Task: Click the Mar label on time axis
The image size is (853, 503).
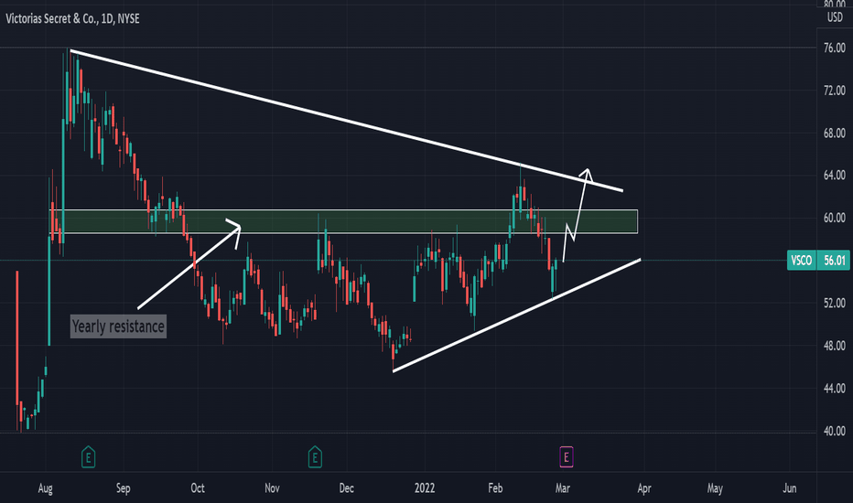Action: (563, 488)
